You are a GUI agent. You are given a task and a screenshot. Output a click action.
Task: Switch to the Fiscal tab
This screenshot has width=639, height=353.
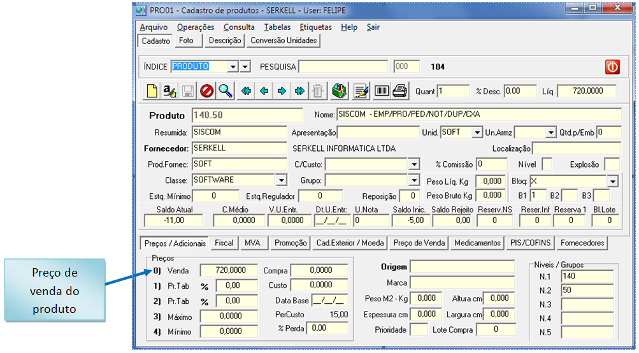(224, 243)
